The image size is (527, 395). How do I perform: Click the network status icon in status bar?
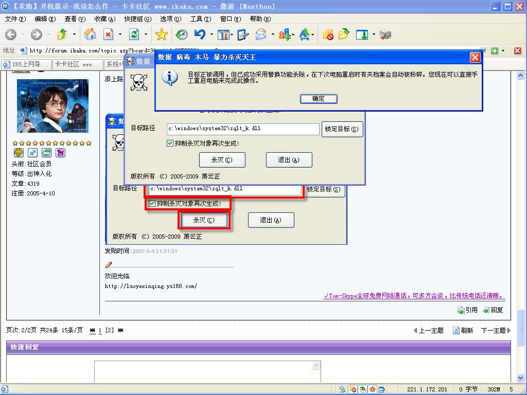pyautogui.click(x=342, y=389)
